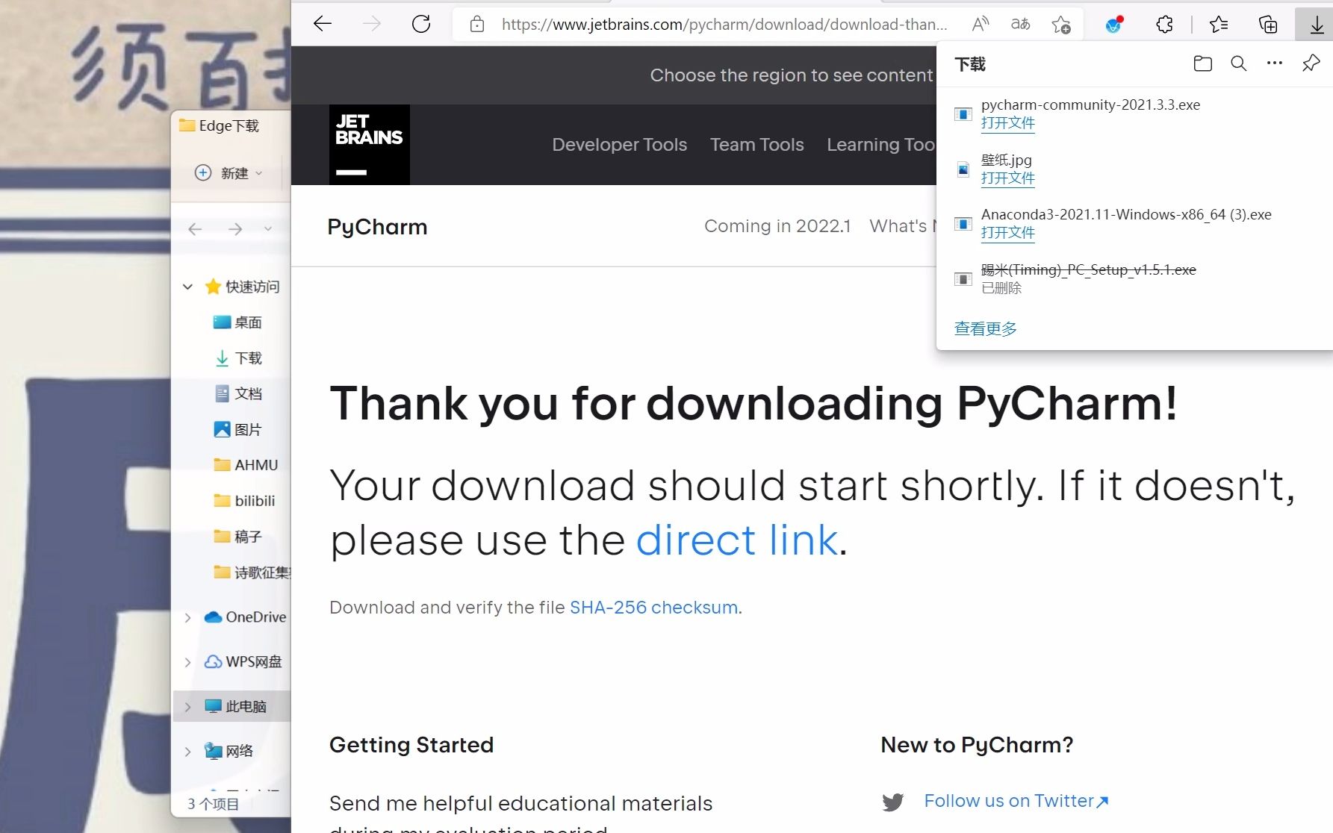Go back in File Explorer
The height and width of the screenshot is (833, 1333).
click(195, 228)
